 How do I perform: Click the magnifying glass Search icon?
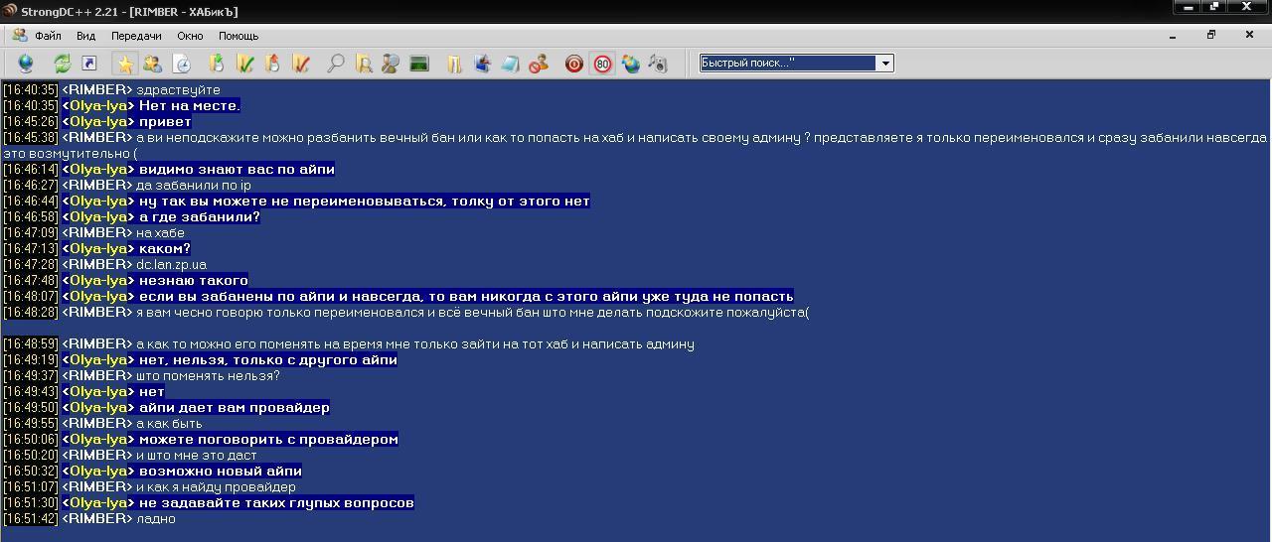coord(336,64)
